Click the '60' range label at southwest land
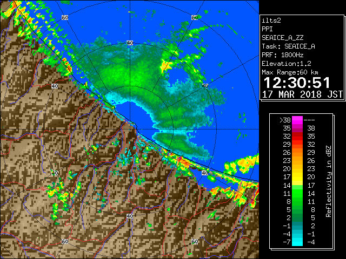This screenshot has height=259, width=346. pos(65,242)
